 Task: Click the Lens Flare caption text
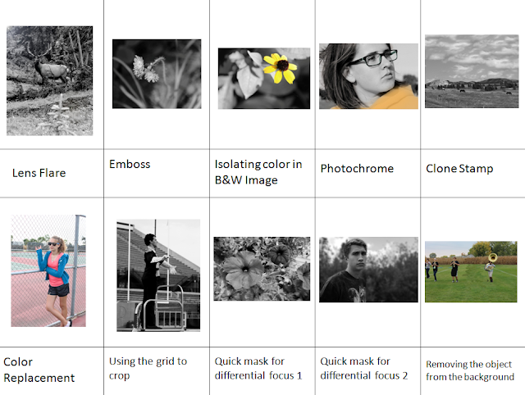(39, 173)
